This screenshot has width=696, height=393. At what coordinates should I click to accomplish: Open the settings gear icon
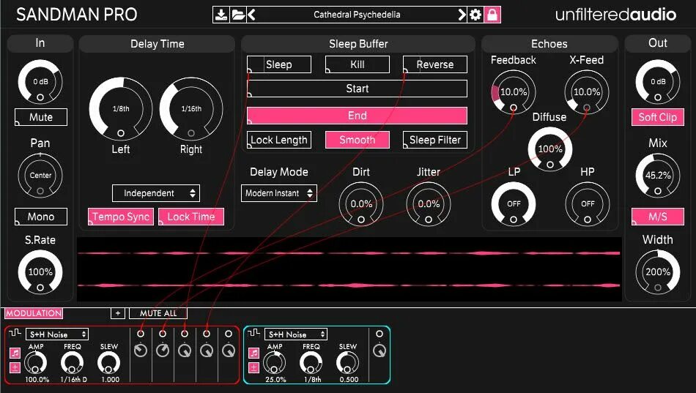(x=475, y=15)
